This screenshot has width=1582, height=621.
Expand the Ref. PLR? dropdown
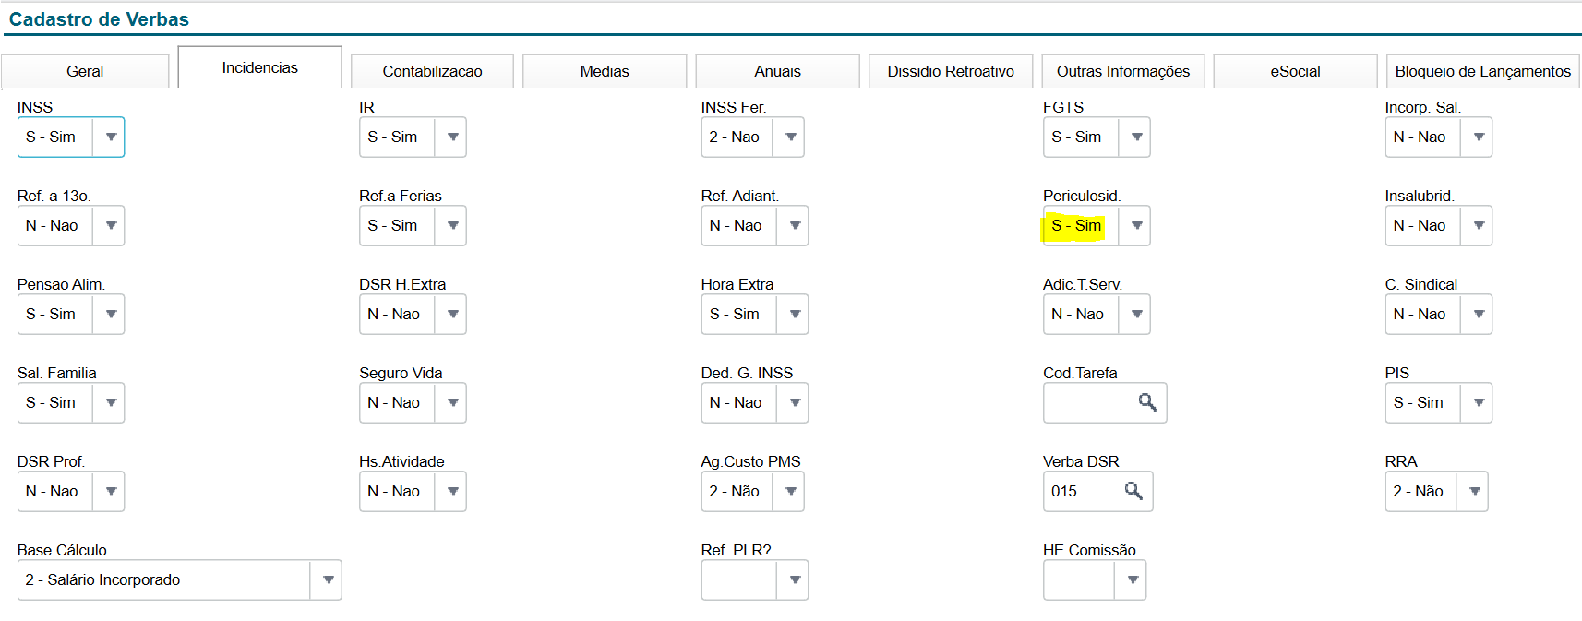[x=795, y=579]
